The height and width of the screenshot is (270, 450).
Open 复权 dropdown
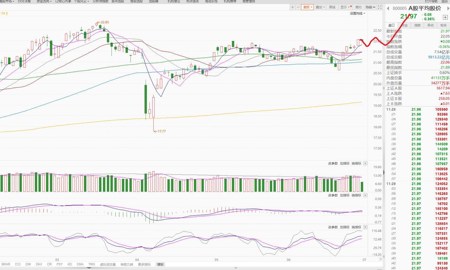point(307,7)
